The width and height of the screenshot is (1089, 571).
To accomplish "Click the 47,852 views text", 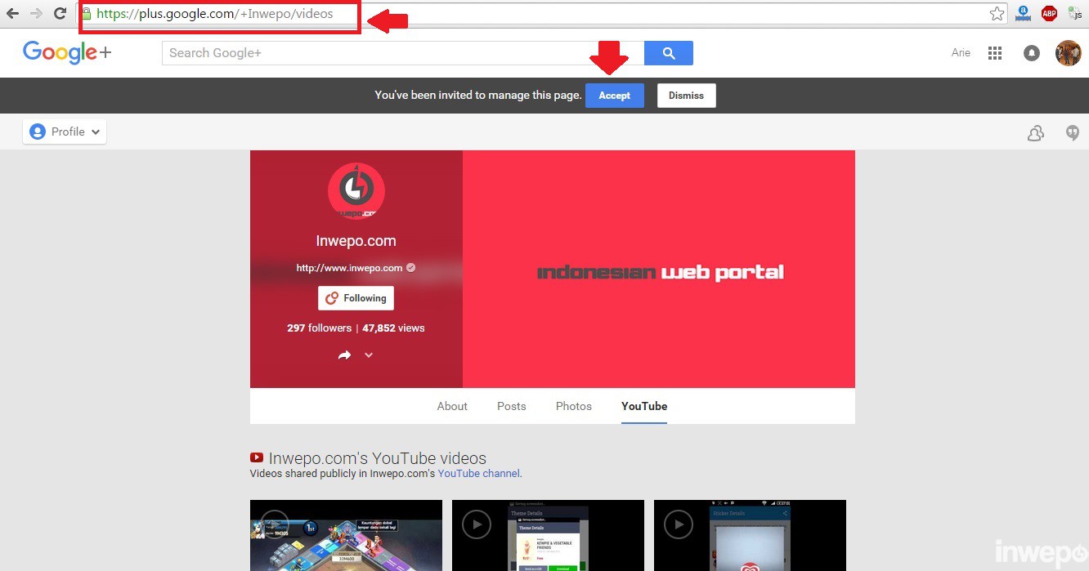I will click(x=393, y=328).
